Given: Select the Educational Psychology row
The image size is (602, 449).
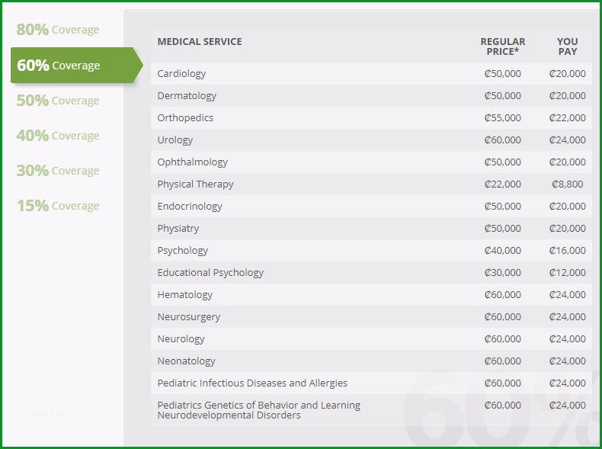Looking at the screenshot, I should pos(371,272).
